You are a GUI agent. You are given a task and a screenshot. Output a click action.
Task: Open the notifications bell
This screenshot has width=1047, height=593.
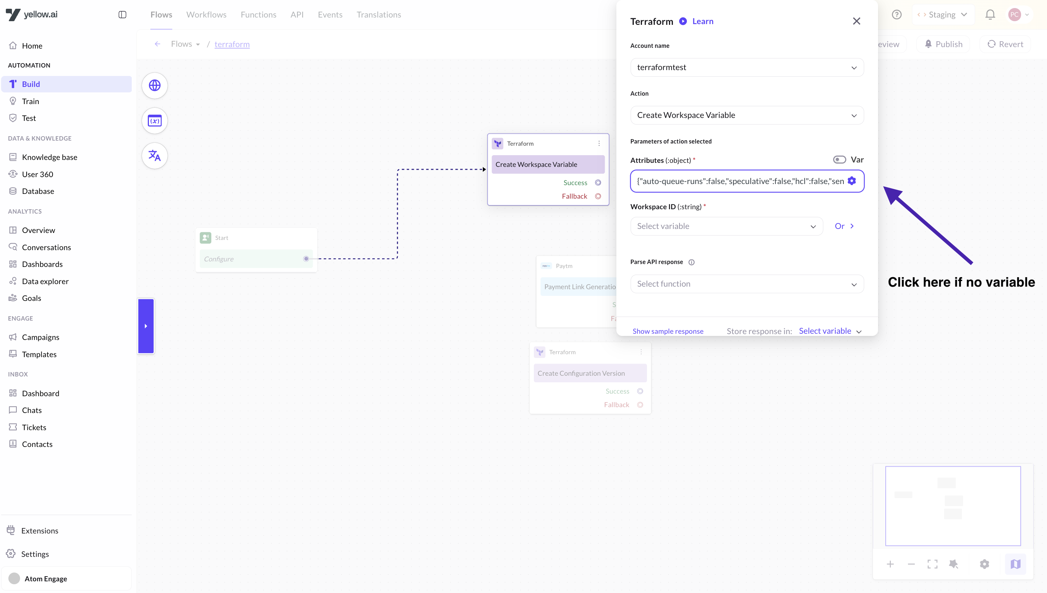point(990,15)
